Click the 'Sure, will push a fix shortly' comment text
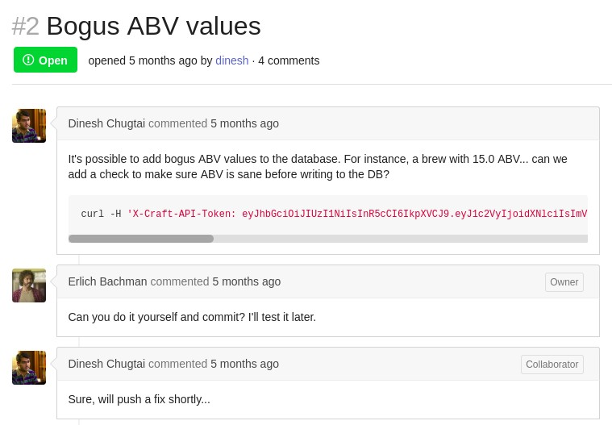The image size is (612, 425). [139, 399]
